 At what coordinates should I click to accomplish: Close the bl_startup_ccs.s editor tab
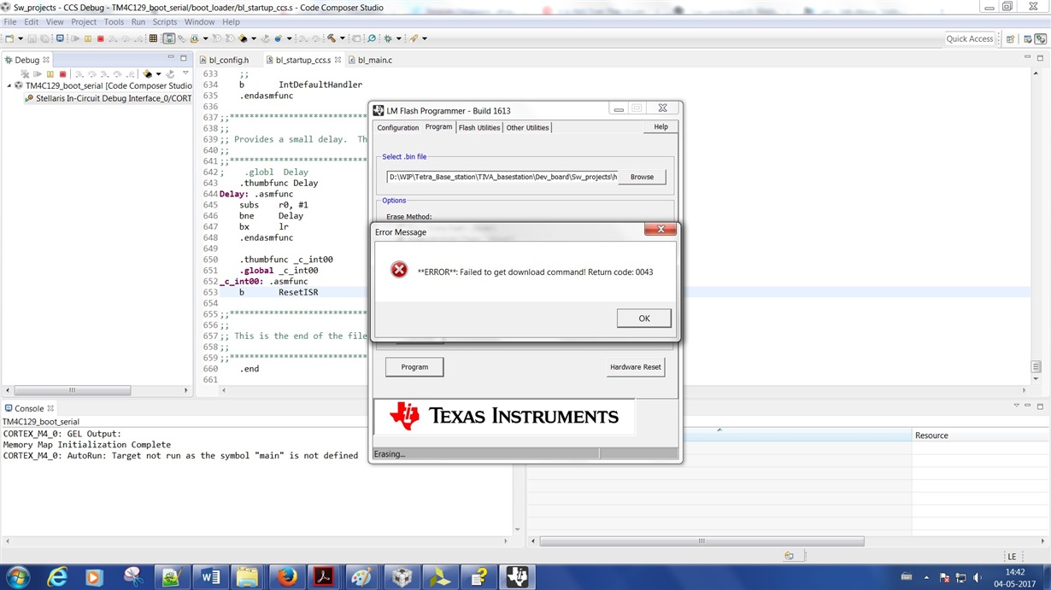(x=338, y=60)
